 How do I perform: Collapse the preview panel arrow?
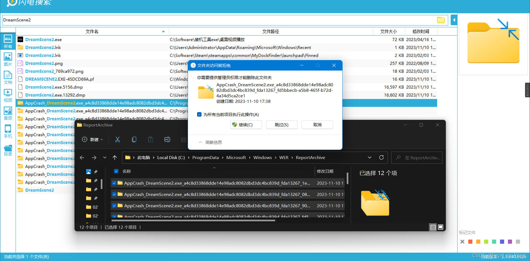(x=454, y=20)
